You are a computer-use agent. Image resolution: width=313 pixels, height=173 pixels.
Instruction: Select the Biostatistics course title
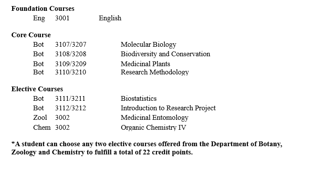[138, 99]
